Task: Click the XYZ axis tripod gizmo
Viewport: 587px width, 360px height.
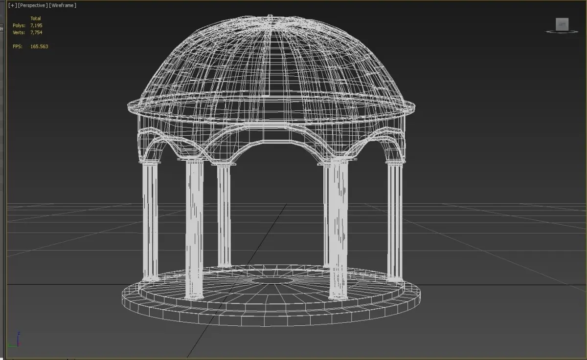Action: click(16, 339)
